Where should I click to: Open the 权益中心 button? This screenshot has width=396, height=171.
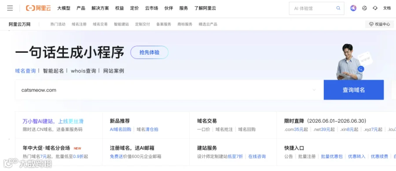pos(380,25)
